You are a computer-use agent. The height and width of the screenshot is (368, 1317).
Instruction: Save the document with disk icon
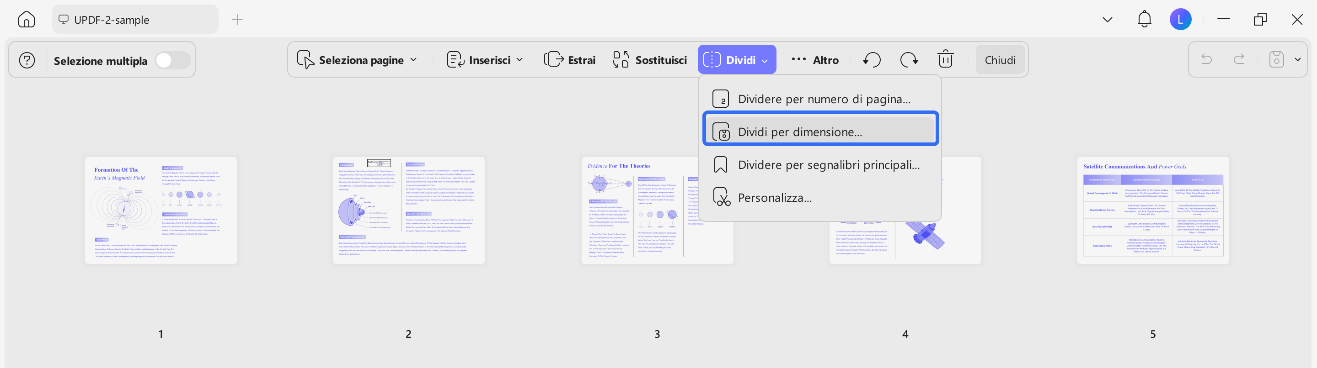click(1277, 59)
